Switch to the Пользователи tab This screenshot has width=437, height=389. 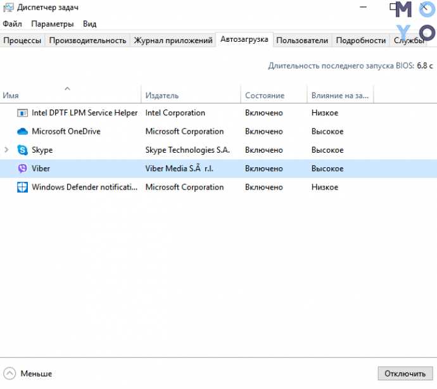[302, 41]
